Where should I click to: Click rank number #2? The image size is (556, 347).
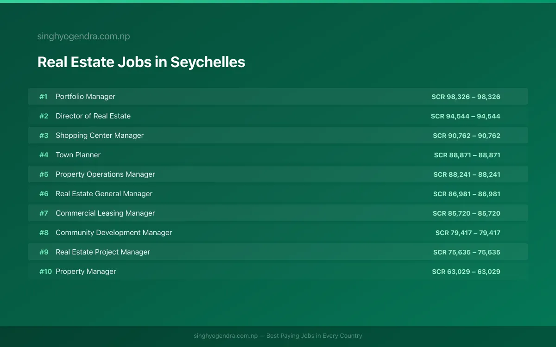tap(44, 116)
